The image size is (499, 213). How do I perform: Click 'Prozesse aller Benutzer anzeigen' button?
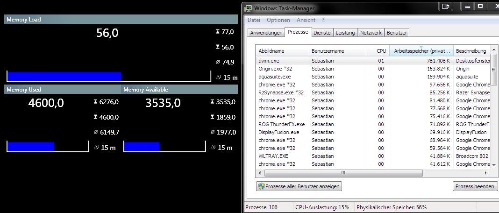click(299, 186)
